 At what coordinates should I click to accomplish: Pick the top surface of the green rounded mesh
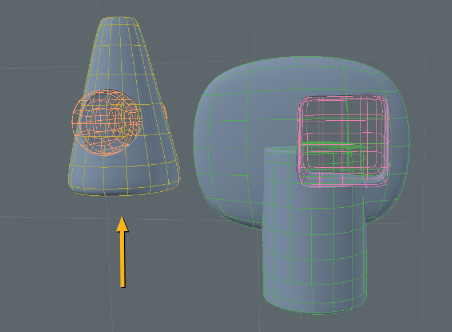pos(298,68)
